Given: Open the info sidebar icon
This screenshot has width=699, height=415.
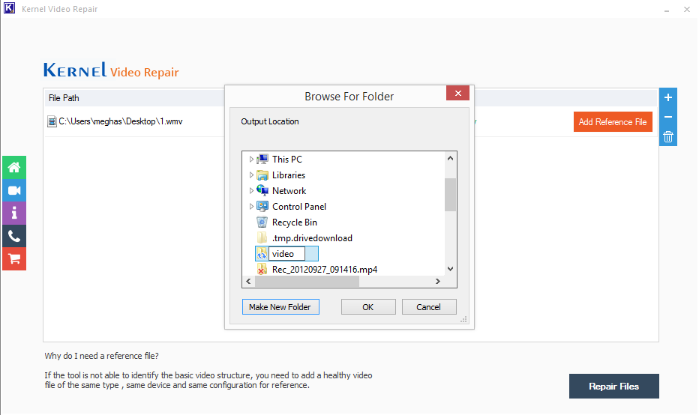Looking at the screenshot, I should tap(14, 213).
